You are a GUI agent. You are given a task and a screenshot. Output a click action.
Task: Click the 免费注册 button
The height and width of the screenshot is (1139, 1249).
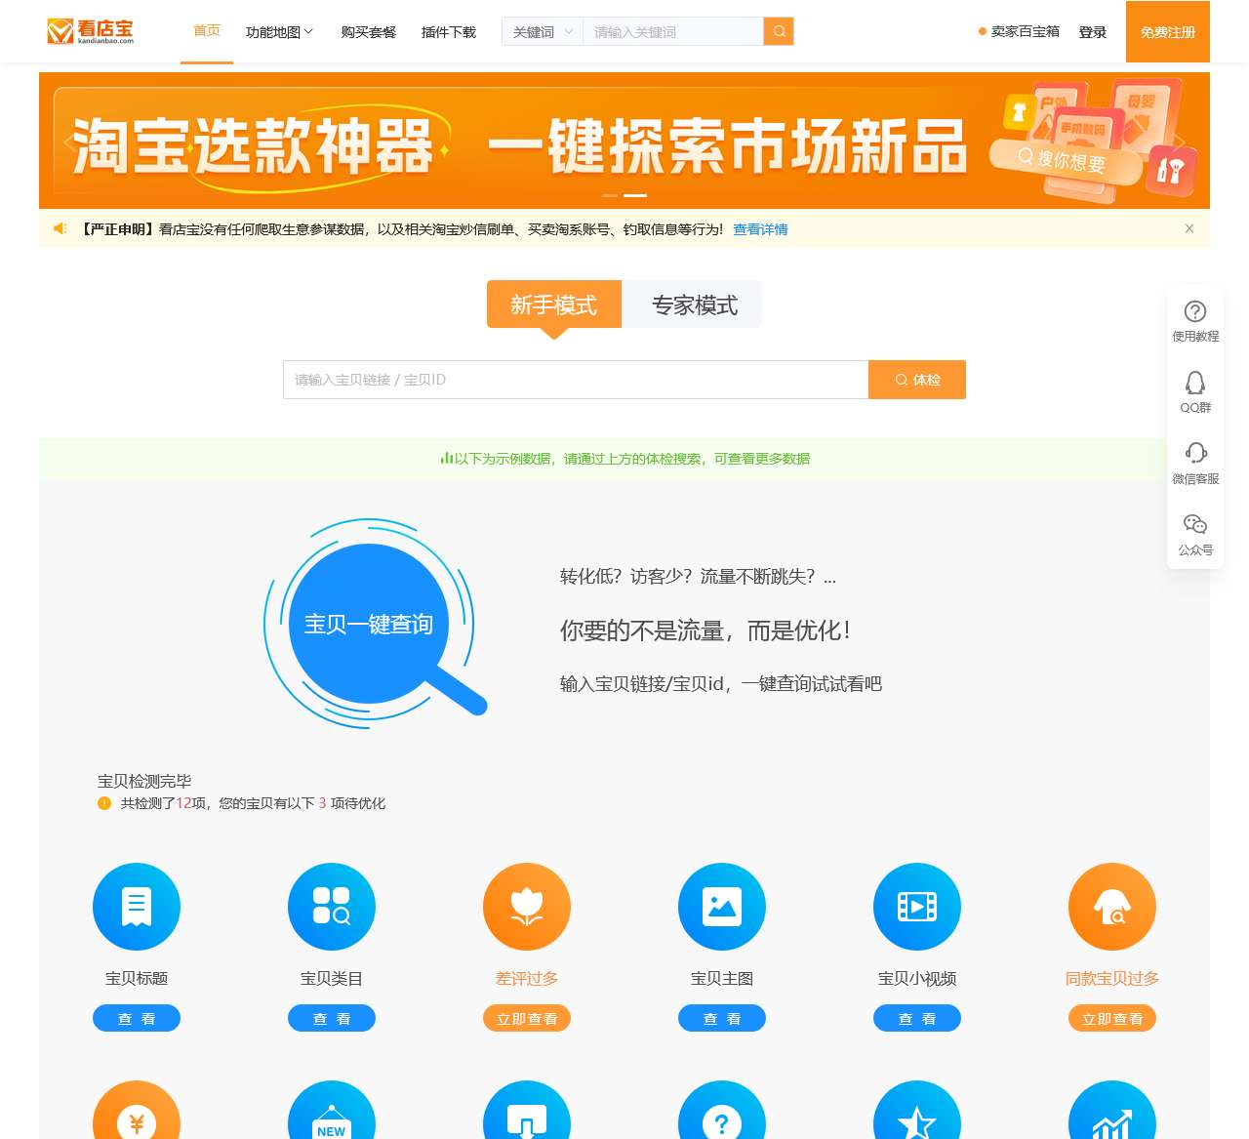[x=1168, y=31]
